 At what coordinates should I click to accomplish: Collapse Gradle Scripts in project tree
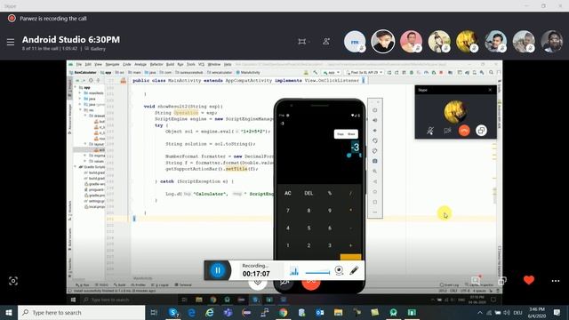click(x=76, y=167)
